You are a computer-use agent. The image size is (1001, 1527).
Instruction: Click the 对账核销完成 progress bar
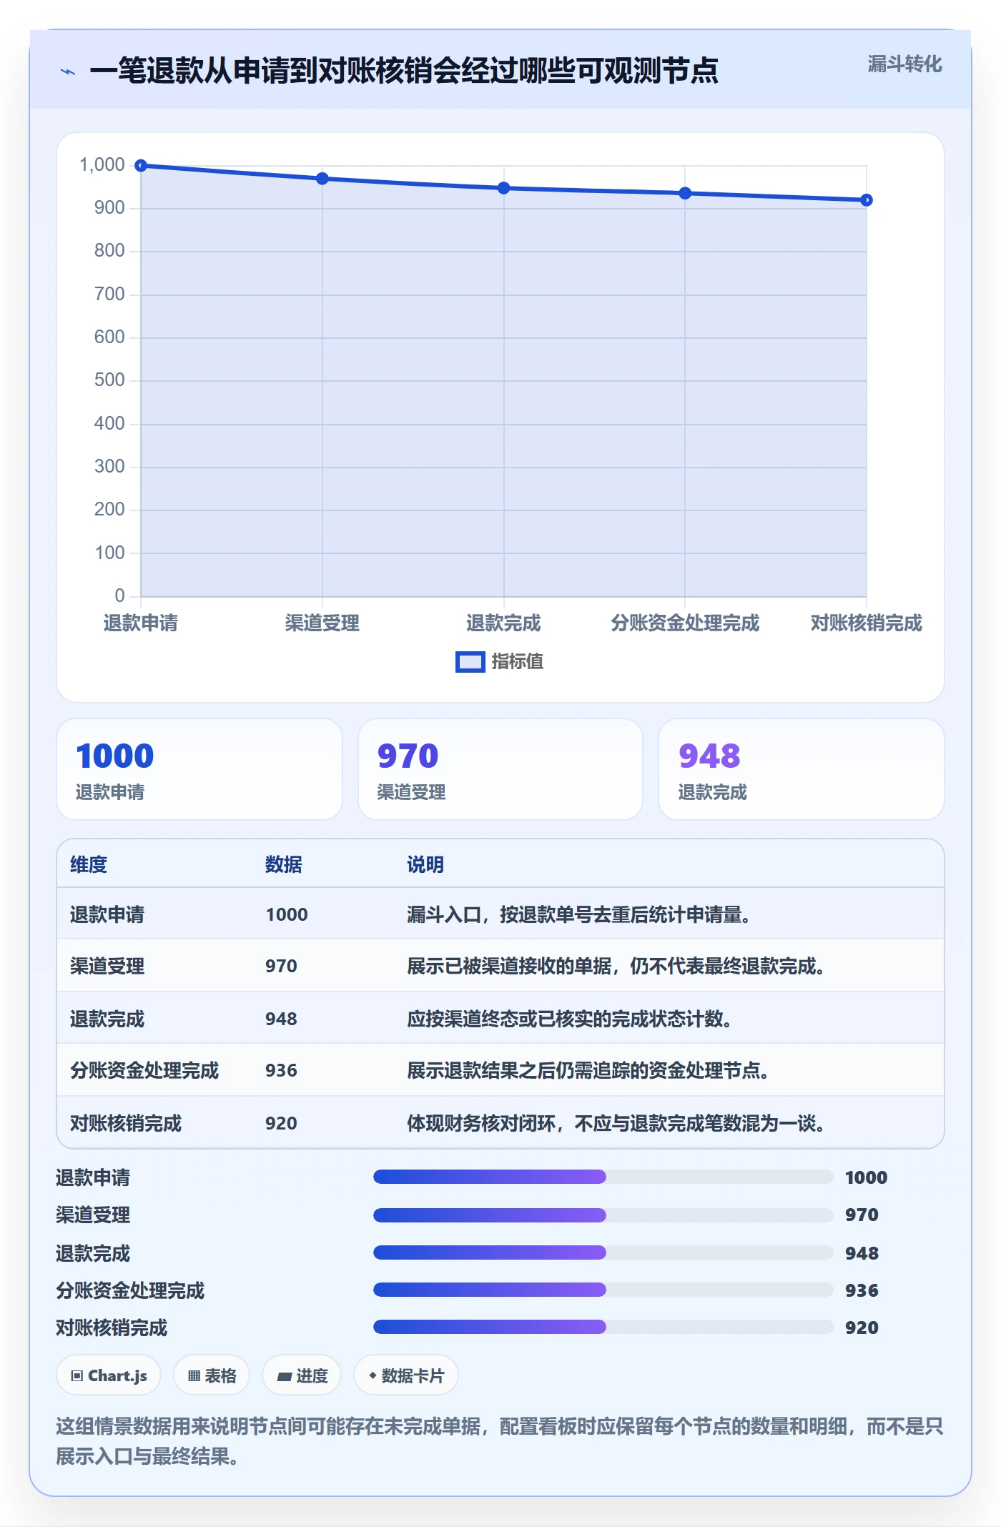(x=603, y=1328)
